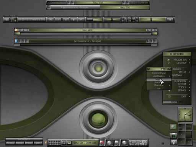Click the current track title in media bar
The height and width of the screenshot is (147, 196).
pos(32,20)
